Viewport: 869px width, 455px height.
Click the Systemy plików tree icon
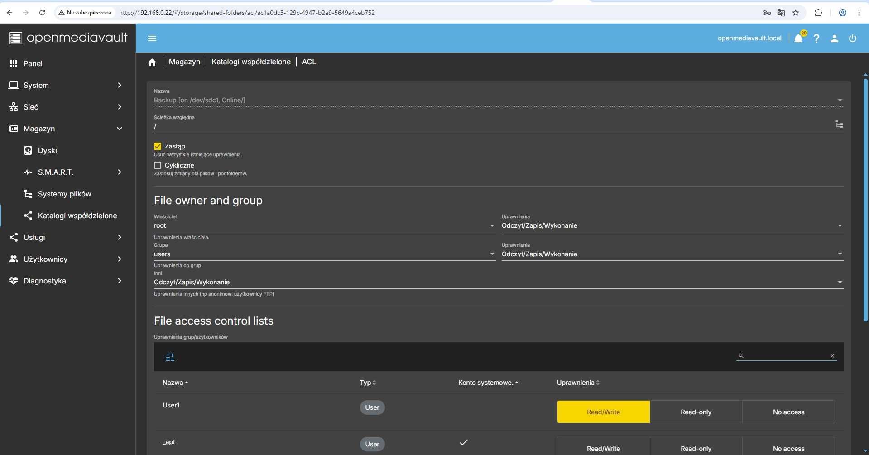click(28, 194)
